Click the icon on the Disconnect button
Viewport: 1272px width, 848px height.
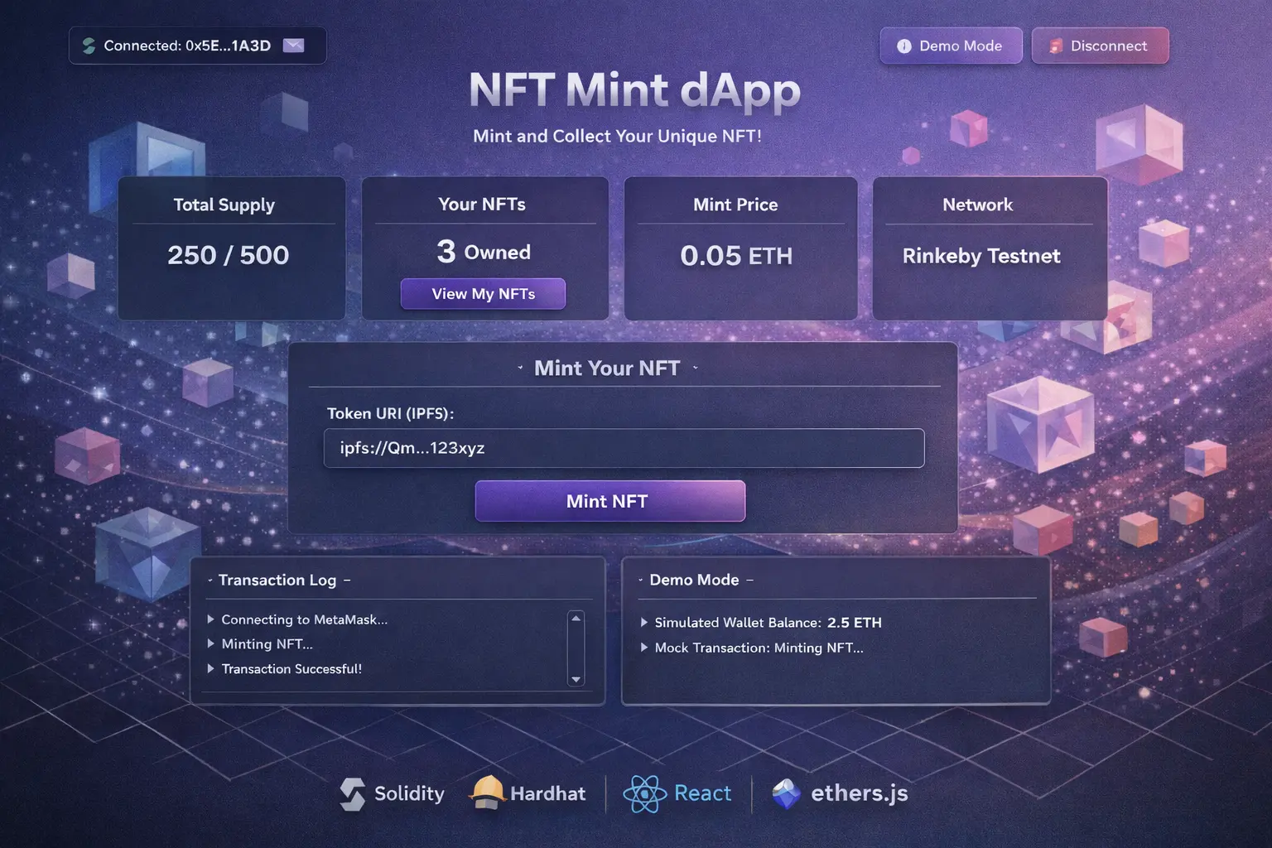tap(1055, 46)
